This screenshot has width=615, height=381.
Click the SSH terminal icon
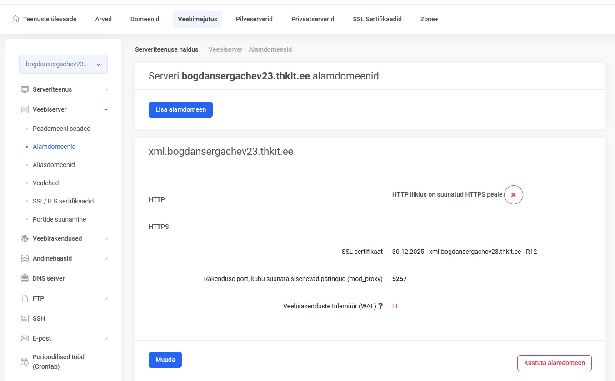25,318
